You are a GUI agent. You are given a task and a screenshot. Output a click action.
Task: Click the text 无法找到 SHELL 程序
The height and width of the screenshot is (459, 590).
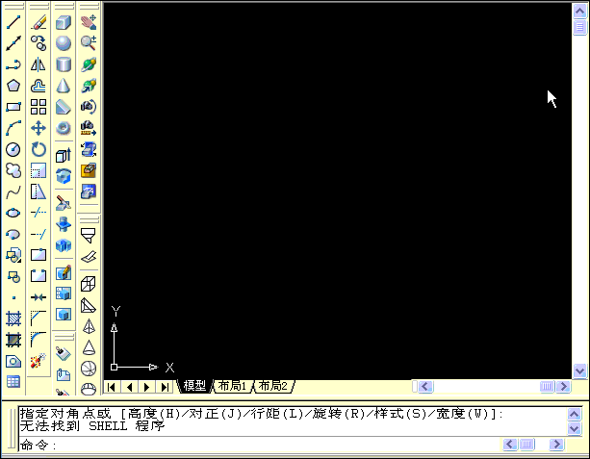tap(92, 426)
